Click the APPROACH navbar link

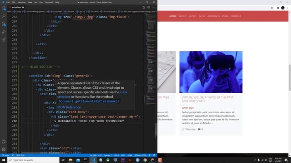[x=213, y=16]
